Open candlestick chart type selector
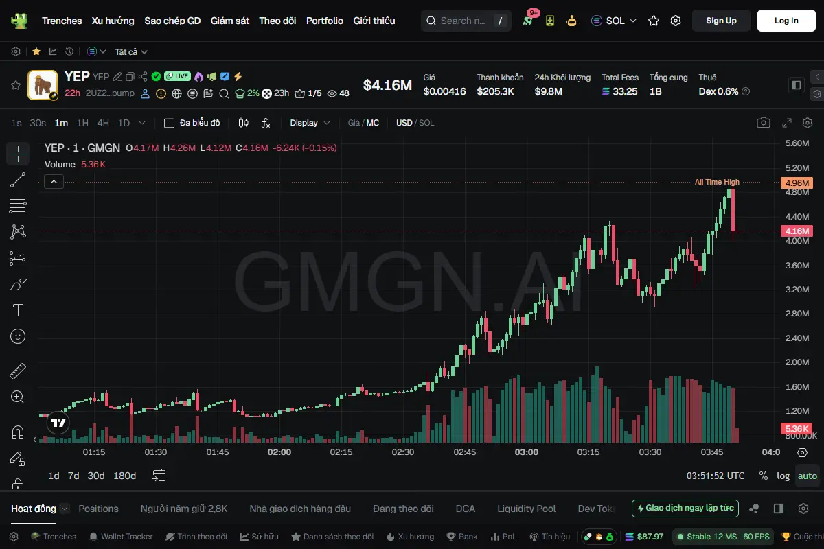 (243, 123)
